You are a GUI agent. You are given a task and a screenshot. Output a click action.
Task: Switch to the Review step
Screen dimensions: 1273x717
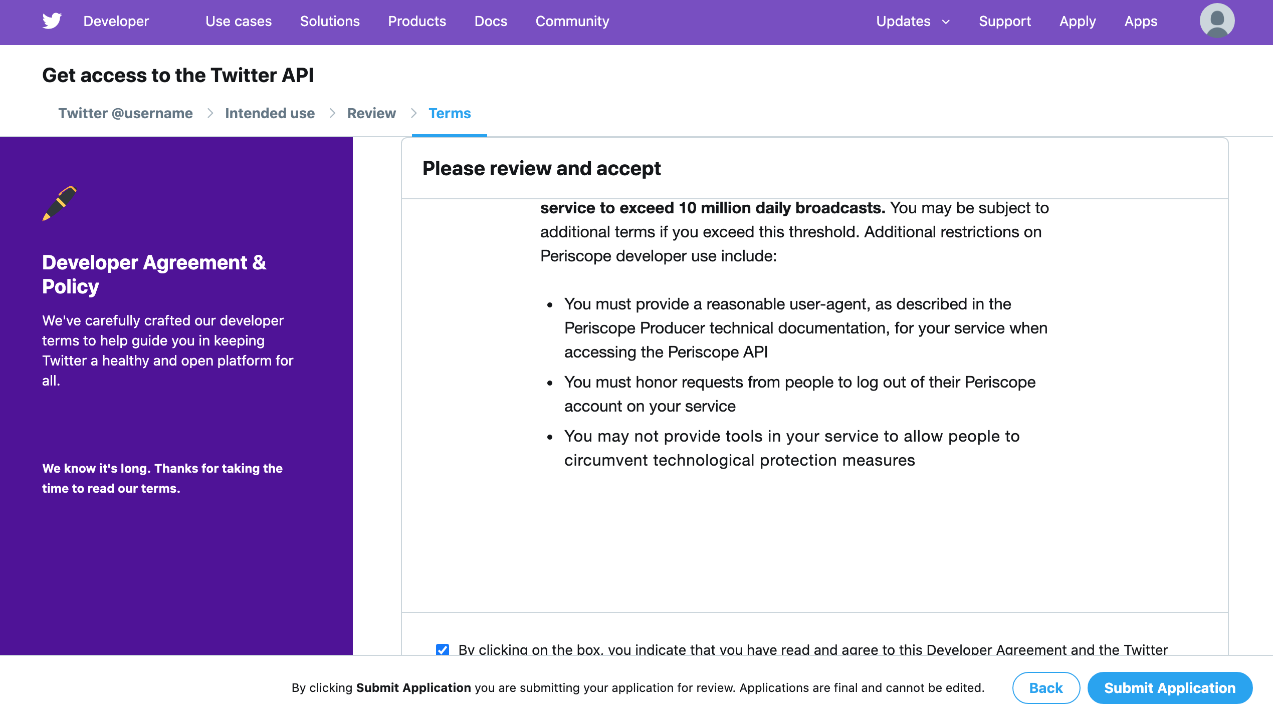click(x=371, y=114)
